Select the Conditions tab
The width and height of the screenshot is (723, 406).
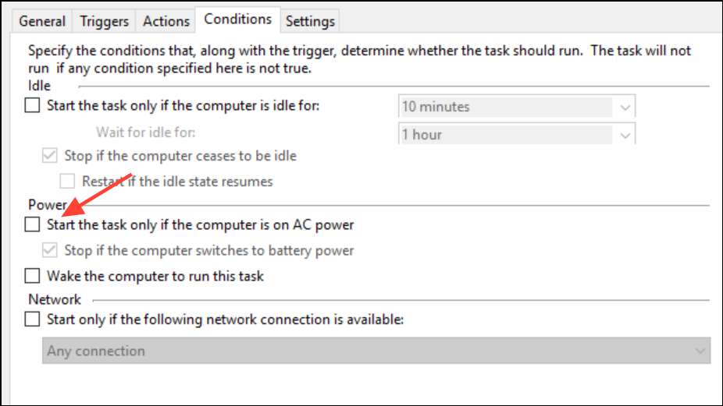(x=238, y=19)
